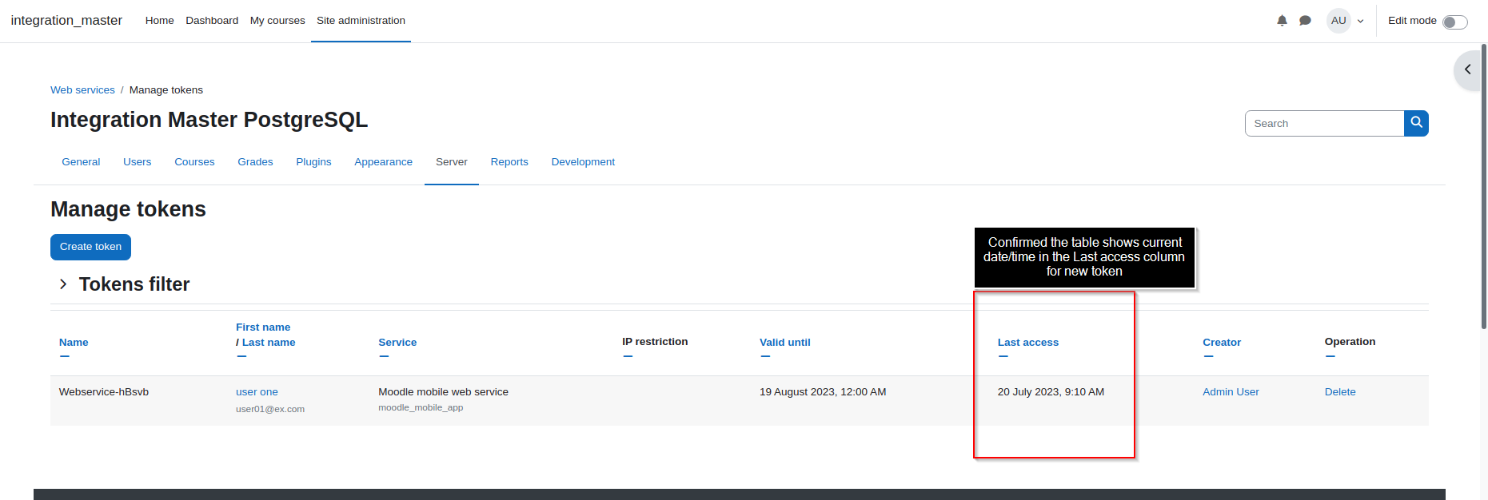Switch to the General tab
The height and width of the screenshot is (500, 1488).
(x=81, y=162)
